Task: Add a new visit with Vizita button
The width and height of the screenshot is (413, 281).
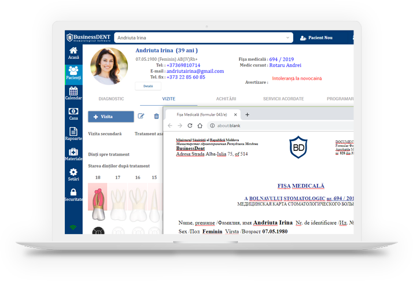Action: click(x=111, y=116)
